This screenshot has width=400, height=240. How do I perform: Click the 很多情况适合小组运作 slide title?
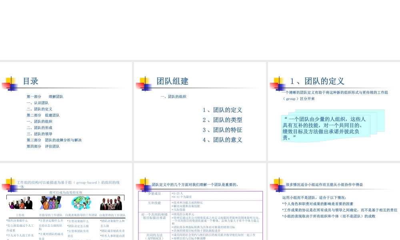pos(324,185)
